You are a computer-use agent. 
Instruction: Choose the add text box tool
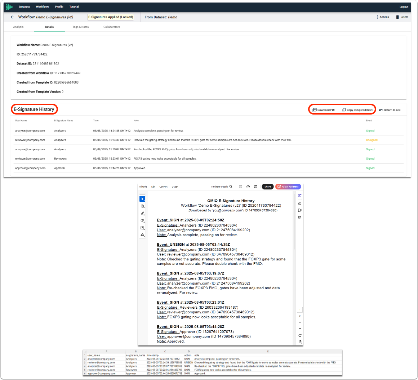tap(142, 228)
